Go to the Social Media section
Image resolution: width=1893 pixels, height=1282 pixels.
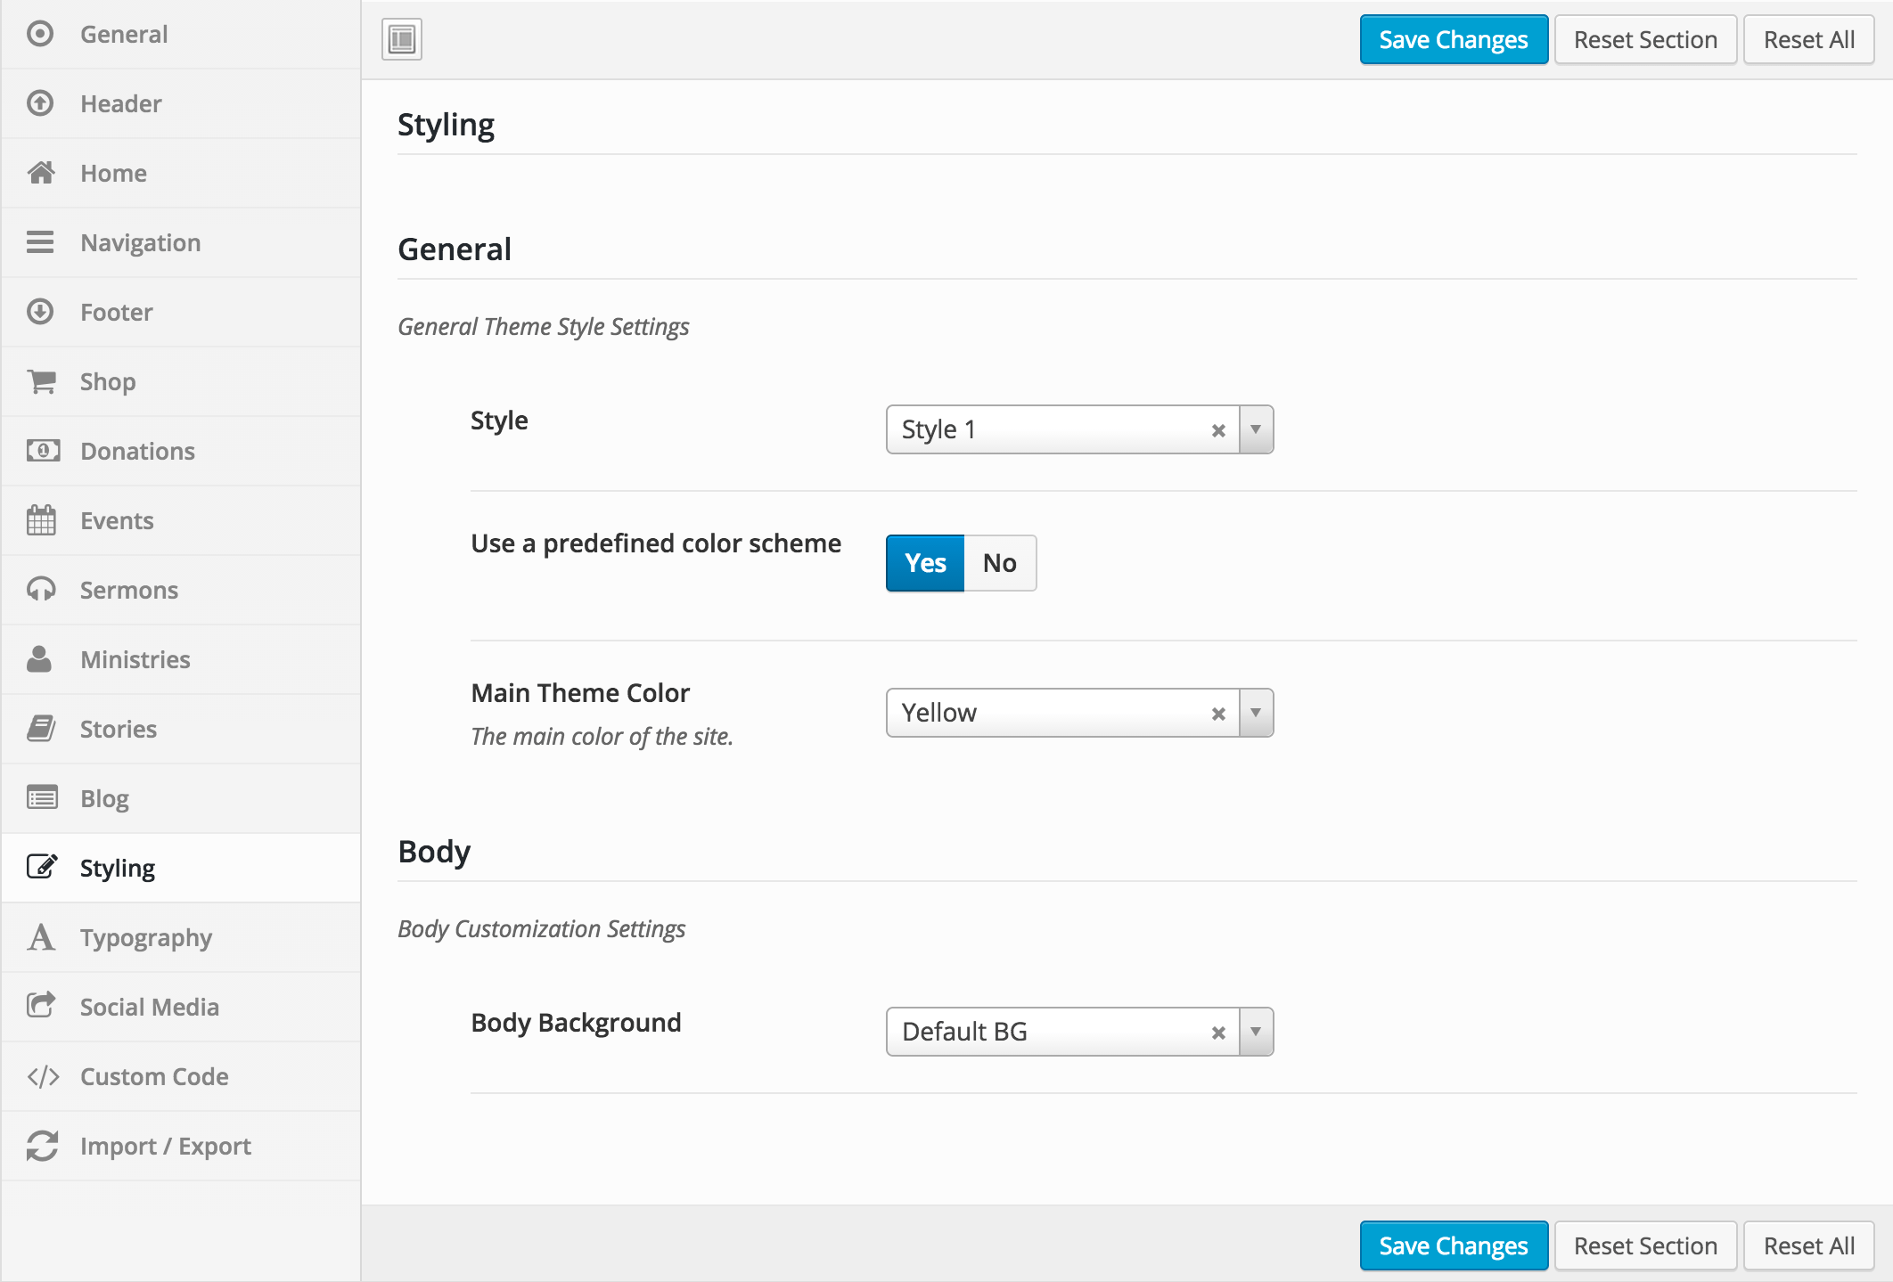click(149, 1007)
